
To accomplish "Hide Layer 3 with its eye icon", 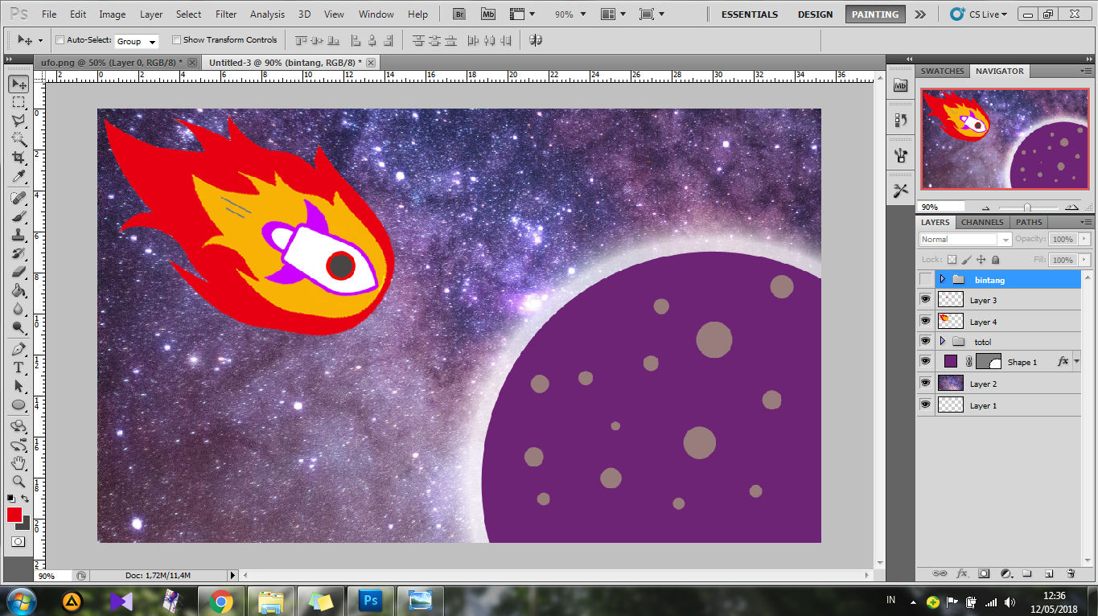I will (x=926, y=300).
